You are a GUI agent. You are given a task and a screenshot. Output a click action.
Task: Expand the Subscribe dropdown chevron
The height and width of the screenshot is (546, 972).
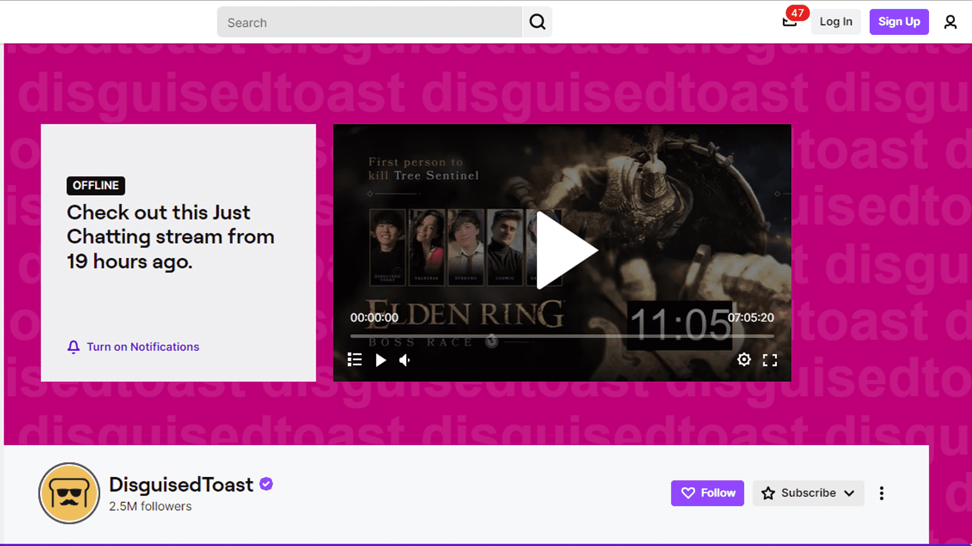pos(849,493)
